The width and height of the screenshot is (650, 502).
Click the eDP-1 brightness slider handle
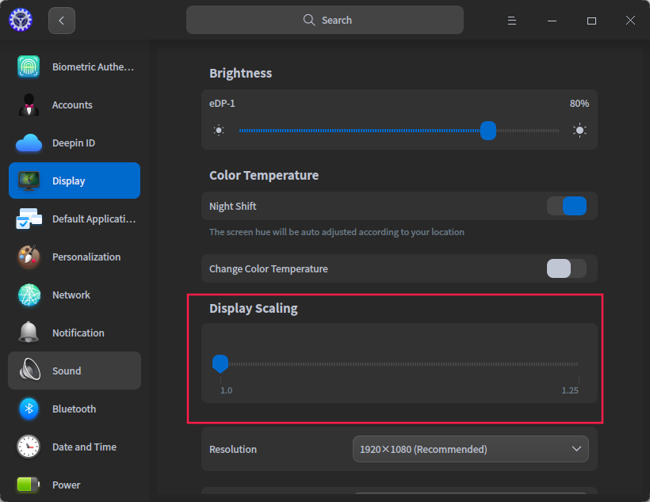tap(488, 131)
